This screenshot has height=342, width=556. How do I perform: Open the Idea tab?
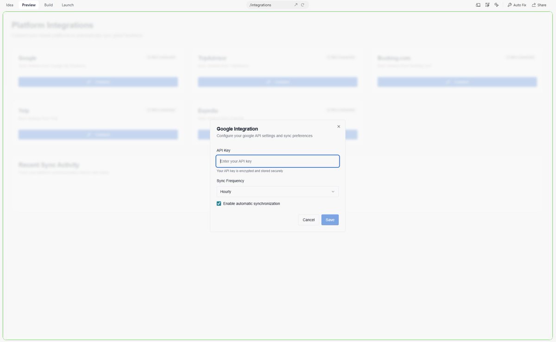(x=9, y=5)
